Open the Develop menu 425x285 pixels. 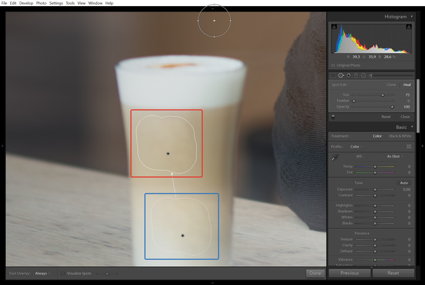pos(26,3)
